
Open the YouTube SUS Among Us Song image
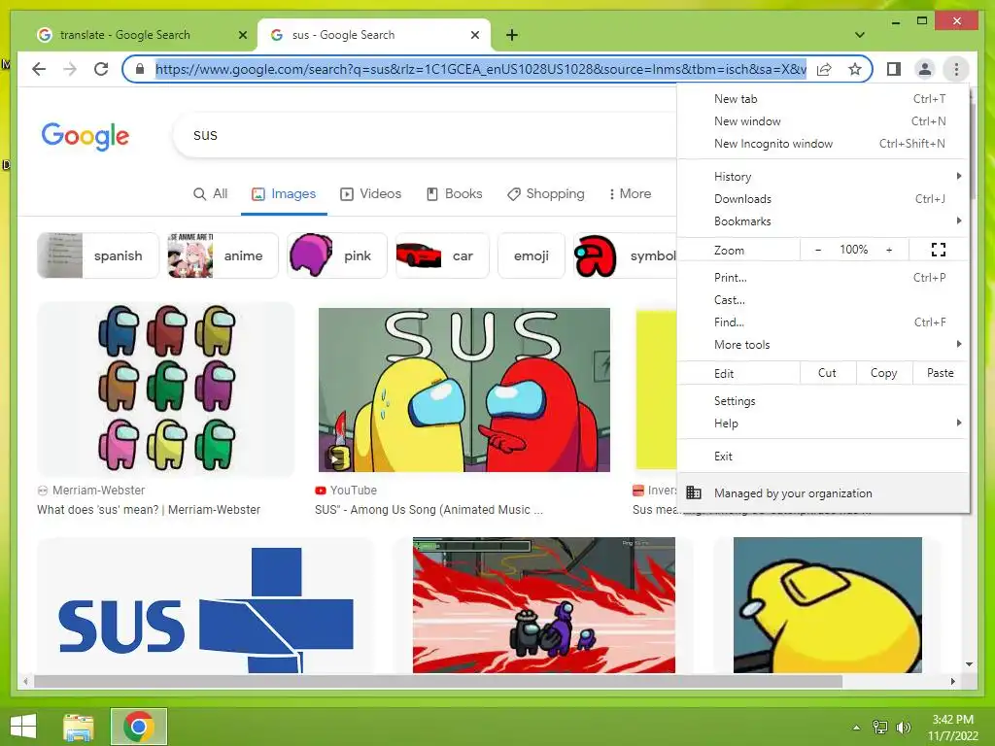click(463, 390)
